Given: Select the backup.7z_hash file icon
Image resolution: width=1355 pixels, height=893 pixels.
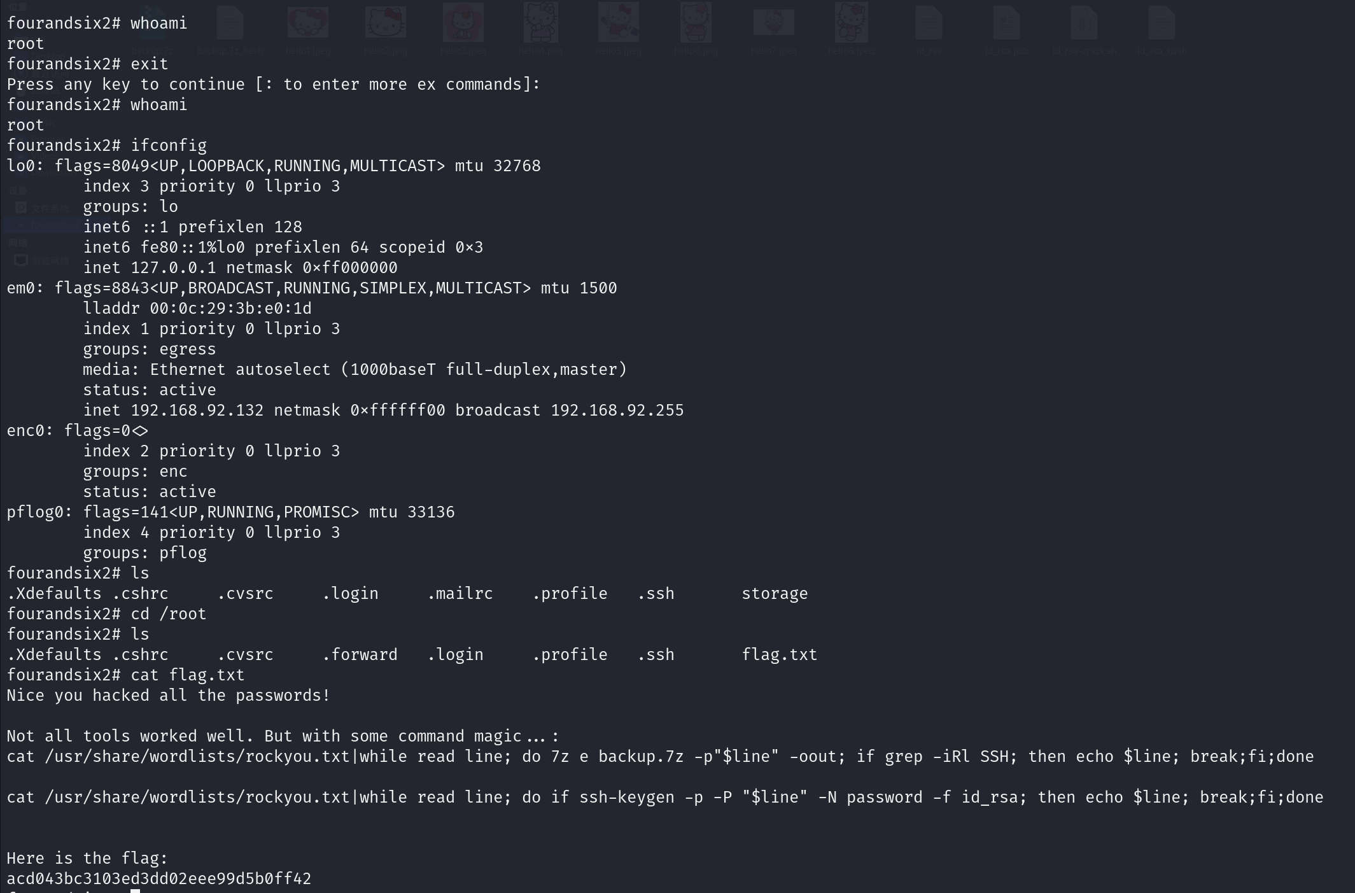Looking at the screenshot, I should [x=230, y=23].
